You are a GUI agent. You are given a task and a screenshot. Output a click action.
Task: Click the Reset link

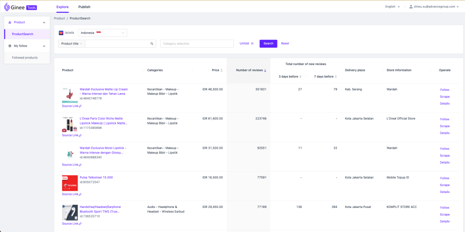click(285, 43)
